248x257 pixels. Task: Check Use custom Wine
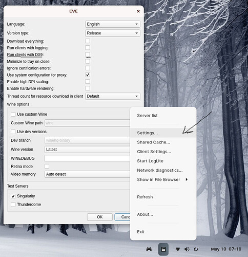[x=13, y=114]
